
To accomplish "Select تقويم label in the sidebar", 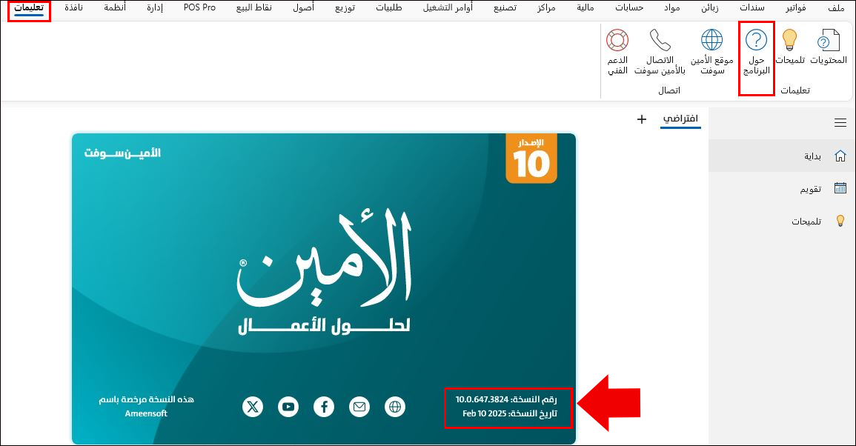I will pos(811,189).
